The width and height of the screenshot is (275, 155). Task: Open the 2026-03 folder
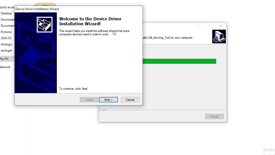tap(6, 38)
